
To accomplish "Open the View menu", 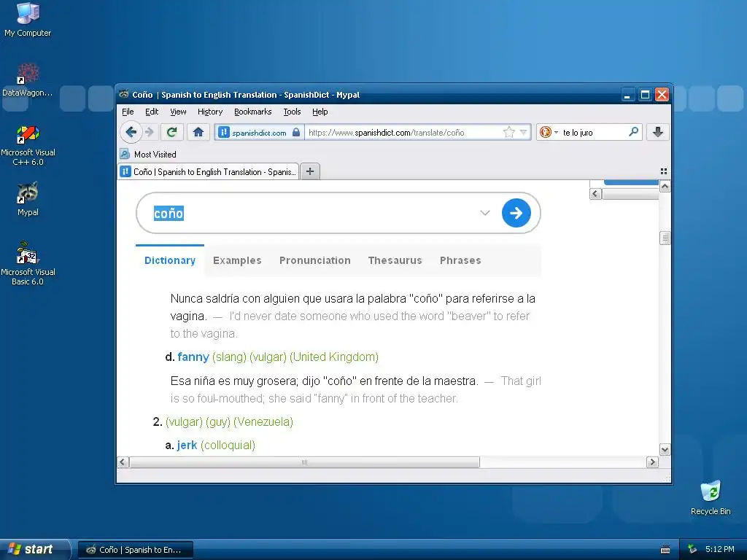I will (x=178, y=112).
